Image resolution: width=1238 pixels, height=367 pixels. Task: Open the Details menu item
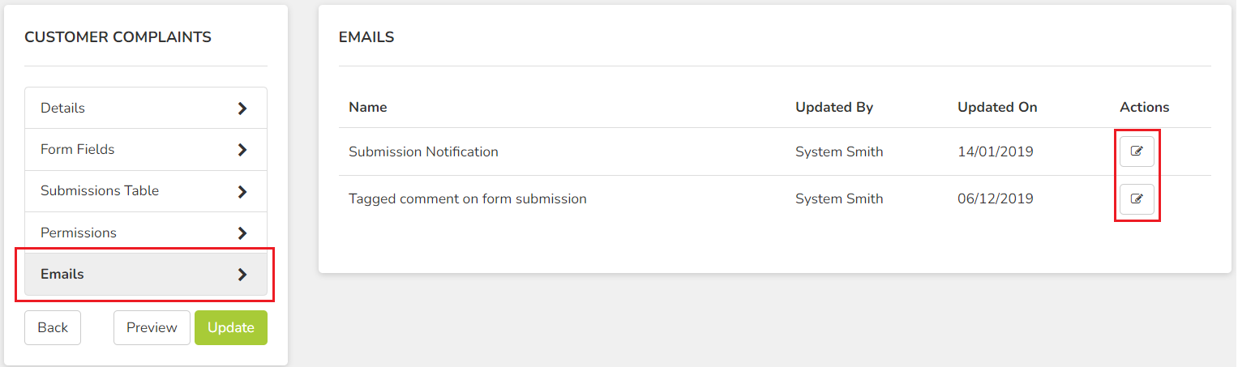click(146, 108)
